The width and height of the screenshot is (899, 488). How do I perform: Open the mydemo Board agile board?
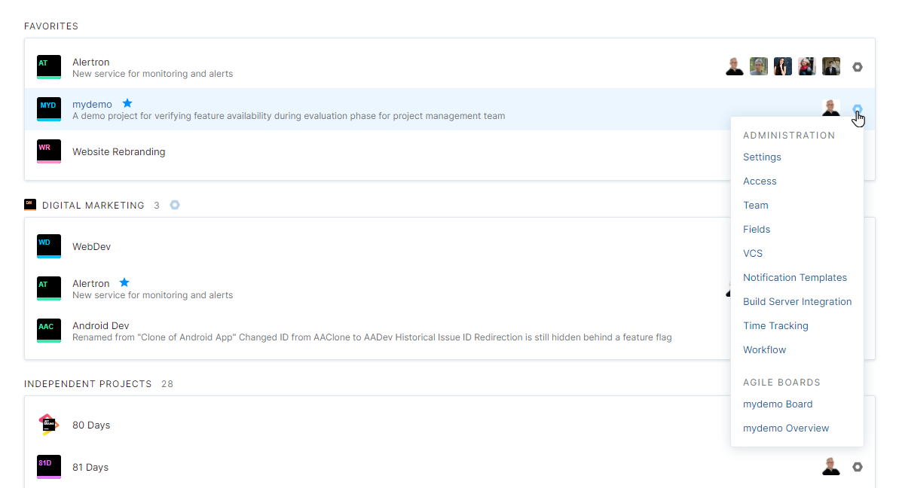pos(778,404)
